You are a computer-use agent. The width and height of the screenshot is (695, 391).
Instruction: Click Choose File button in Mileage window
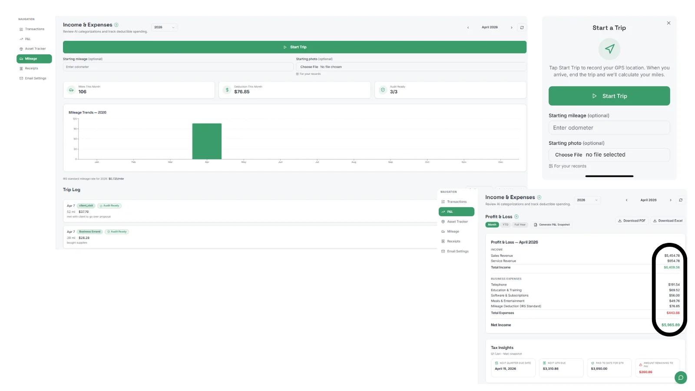[x=309, y=67]
